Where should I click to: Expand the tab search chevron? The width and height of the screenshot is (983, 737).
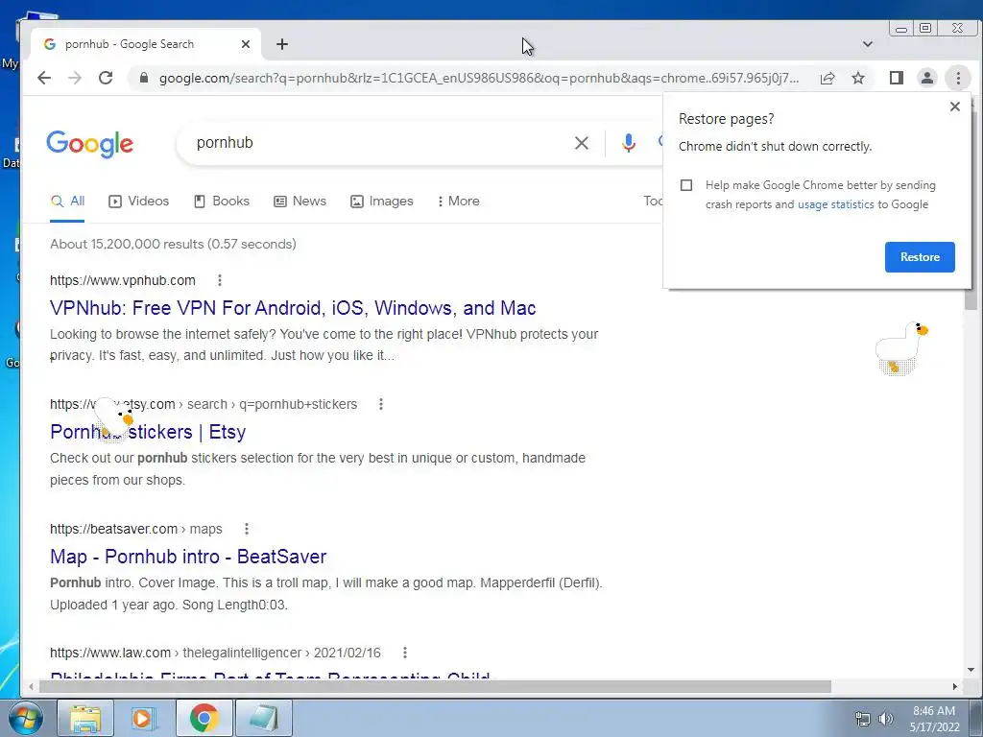(868, 44)
